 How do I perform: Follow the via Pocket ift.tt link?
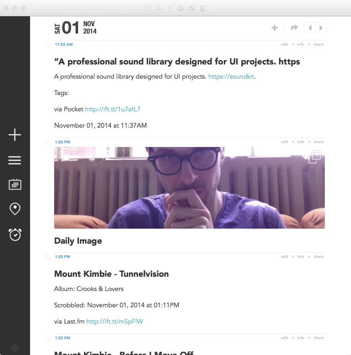point(113,109)
